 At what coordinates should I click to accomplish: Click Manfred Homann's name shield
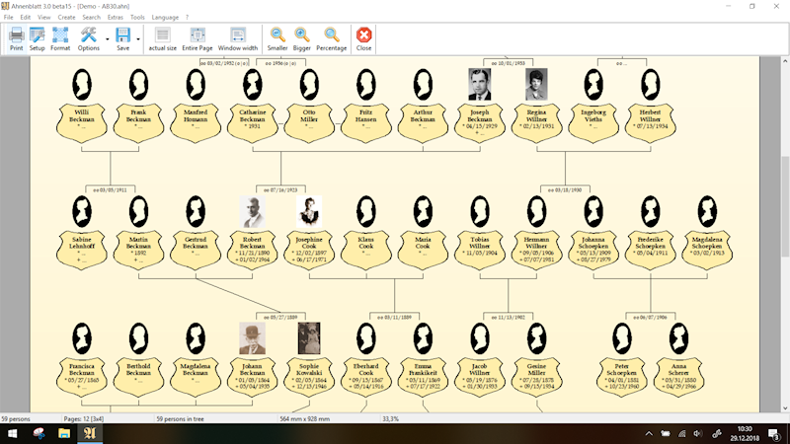(196, 122)
